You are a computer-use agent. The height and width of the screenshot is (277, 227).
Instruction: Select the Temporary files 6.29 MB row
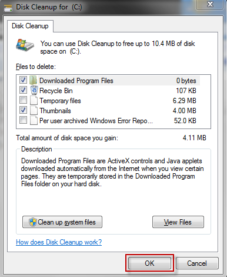click(x=113, y=101)
